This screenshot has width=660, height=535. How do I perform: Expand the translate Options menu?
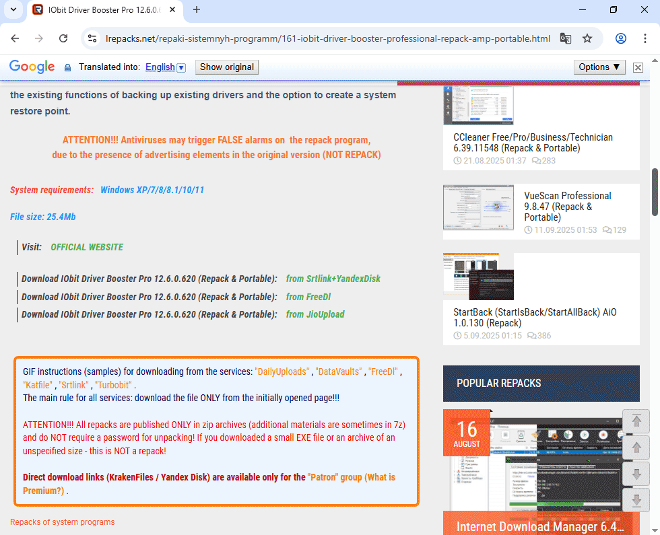(x=599, y=67)
